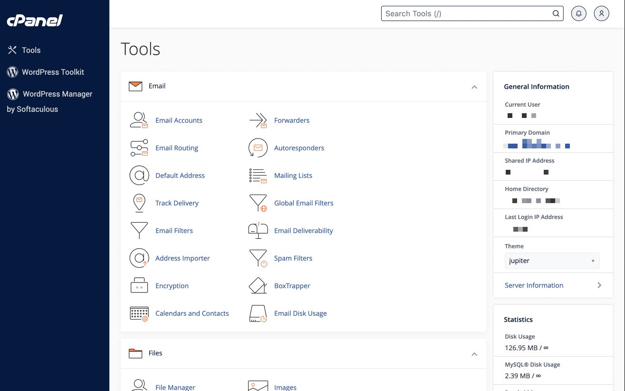The width and height of the screenshot is (625, 391).
Task: Click the cPanel logo
Action: click(x=35, y=20)
